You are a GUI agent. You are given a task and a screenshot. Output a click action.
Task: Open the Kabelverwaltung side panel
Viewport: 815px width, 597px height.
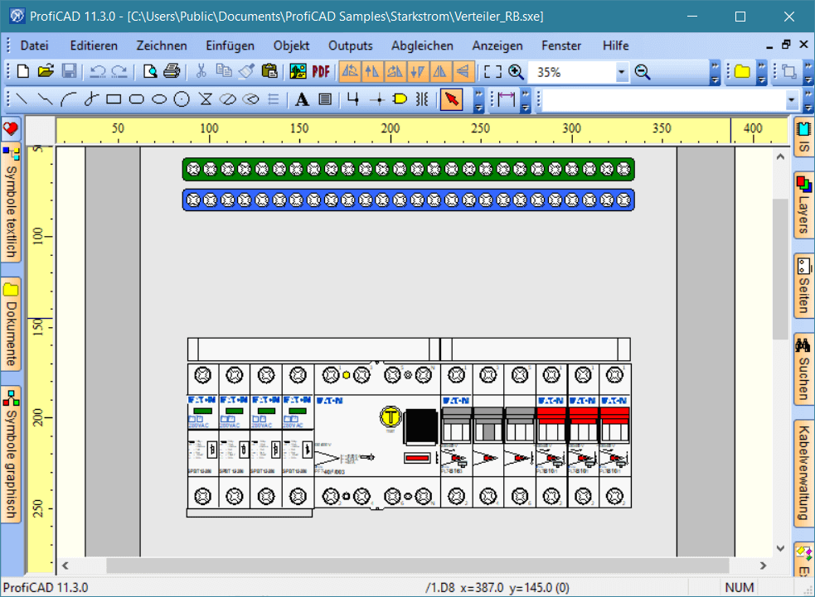pyautogui.click(x=803, y=473)
